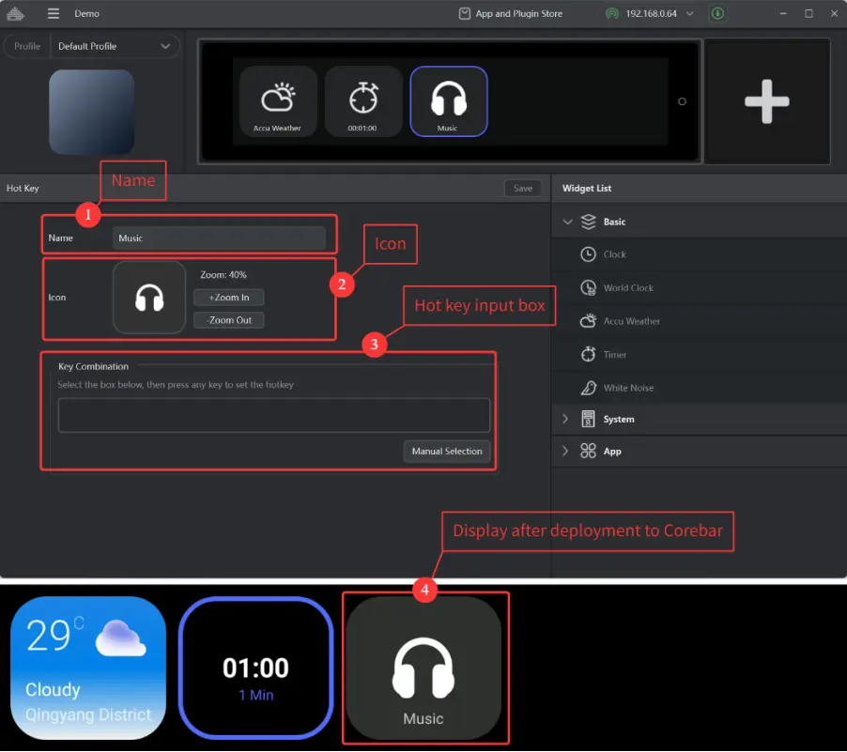
Task: Select Accu Weather in Widget List
Action: click(699, 321)
